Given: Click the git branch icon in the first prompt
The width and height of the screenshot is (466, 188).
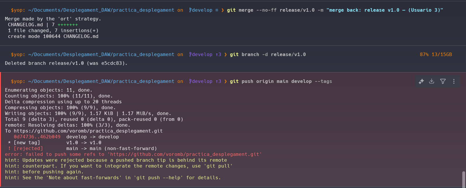Looking at the screenshot, I should pyautogui.click(x=190, y=10).
